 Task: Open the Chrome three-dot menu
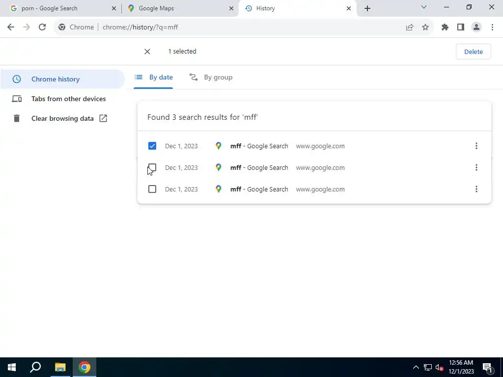coord(492,27)
